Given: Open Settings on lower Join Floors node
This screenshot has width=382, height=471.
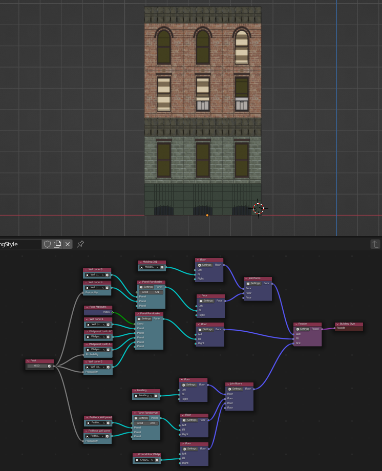Looking at the screenshot, I should 235,389.
